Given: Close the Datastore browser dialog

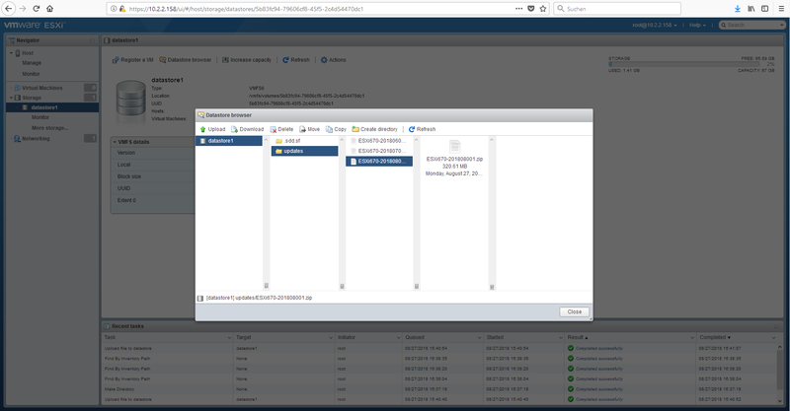Looking at the screenshot, I should pos(575,311).
